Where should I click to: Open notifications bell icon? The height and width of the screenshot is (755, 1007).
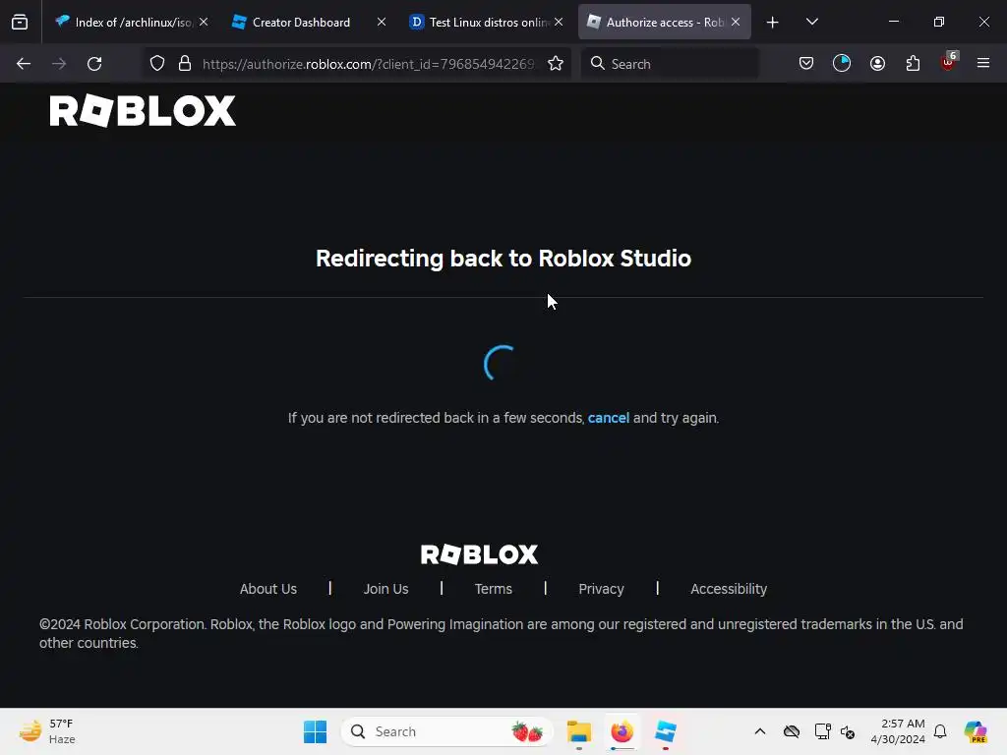click(940, 731)
